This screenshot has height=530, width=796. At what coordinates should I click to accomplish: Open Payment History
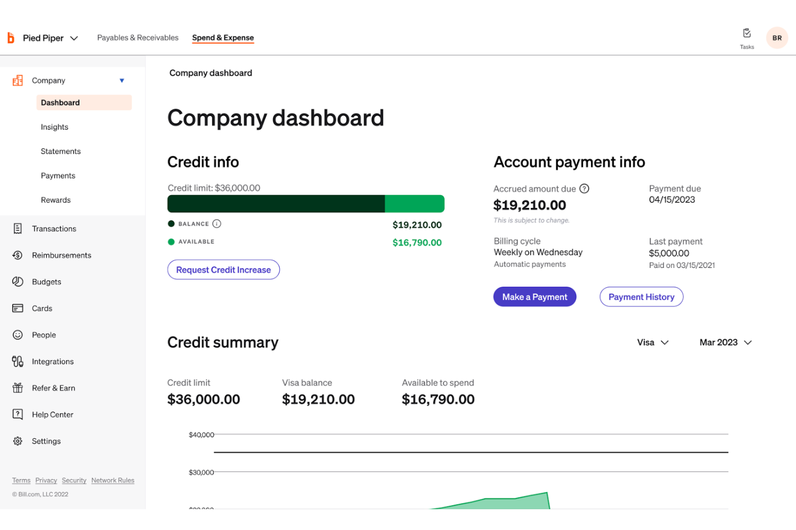pyautogui.click(x=641, y=296)
